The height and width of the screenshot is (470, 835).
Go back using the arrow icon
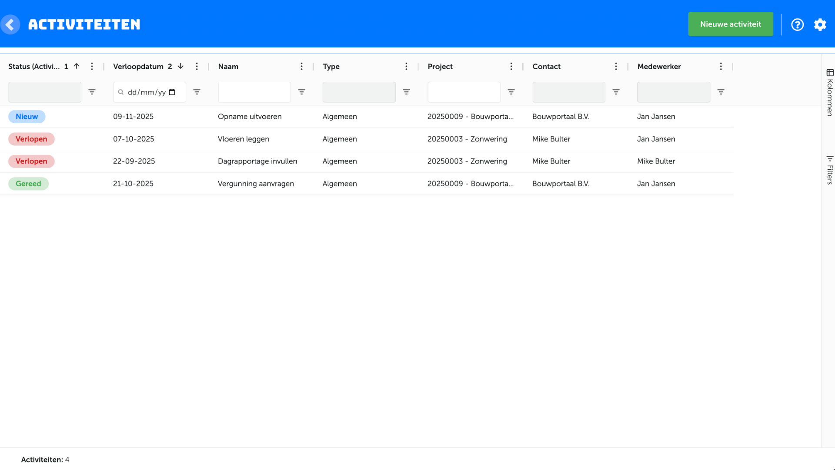[x=10, y=24]
